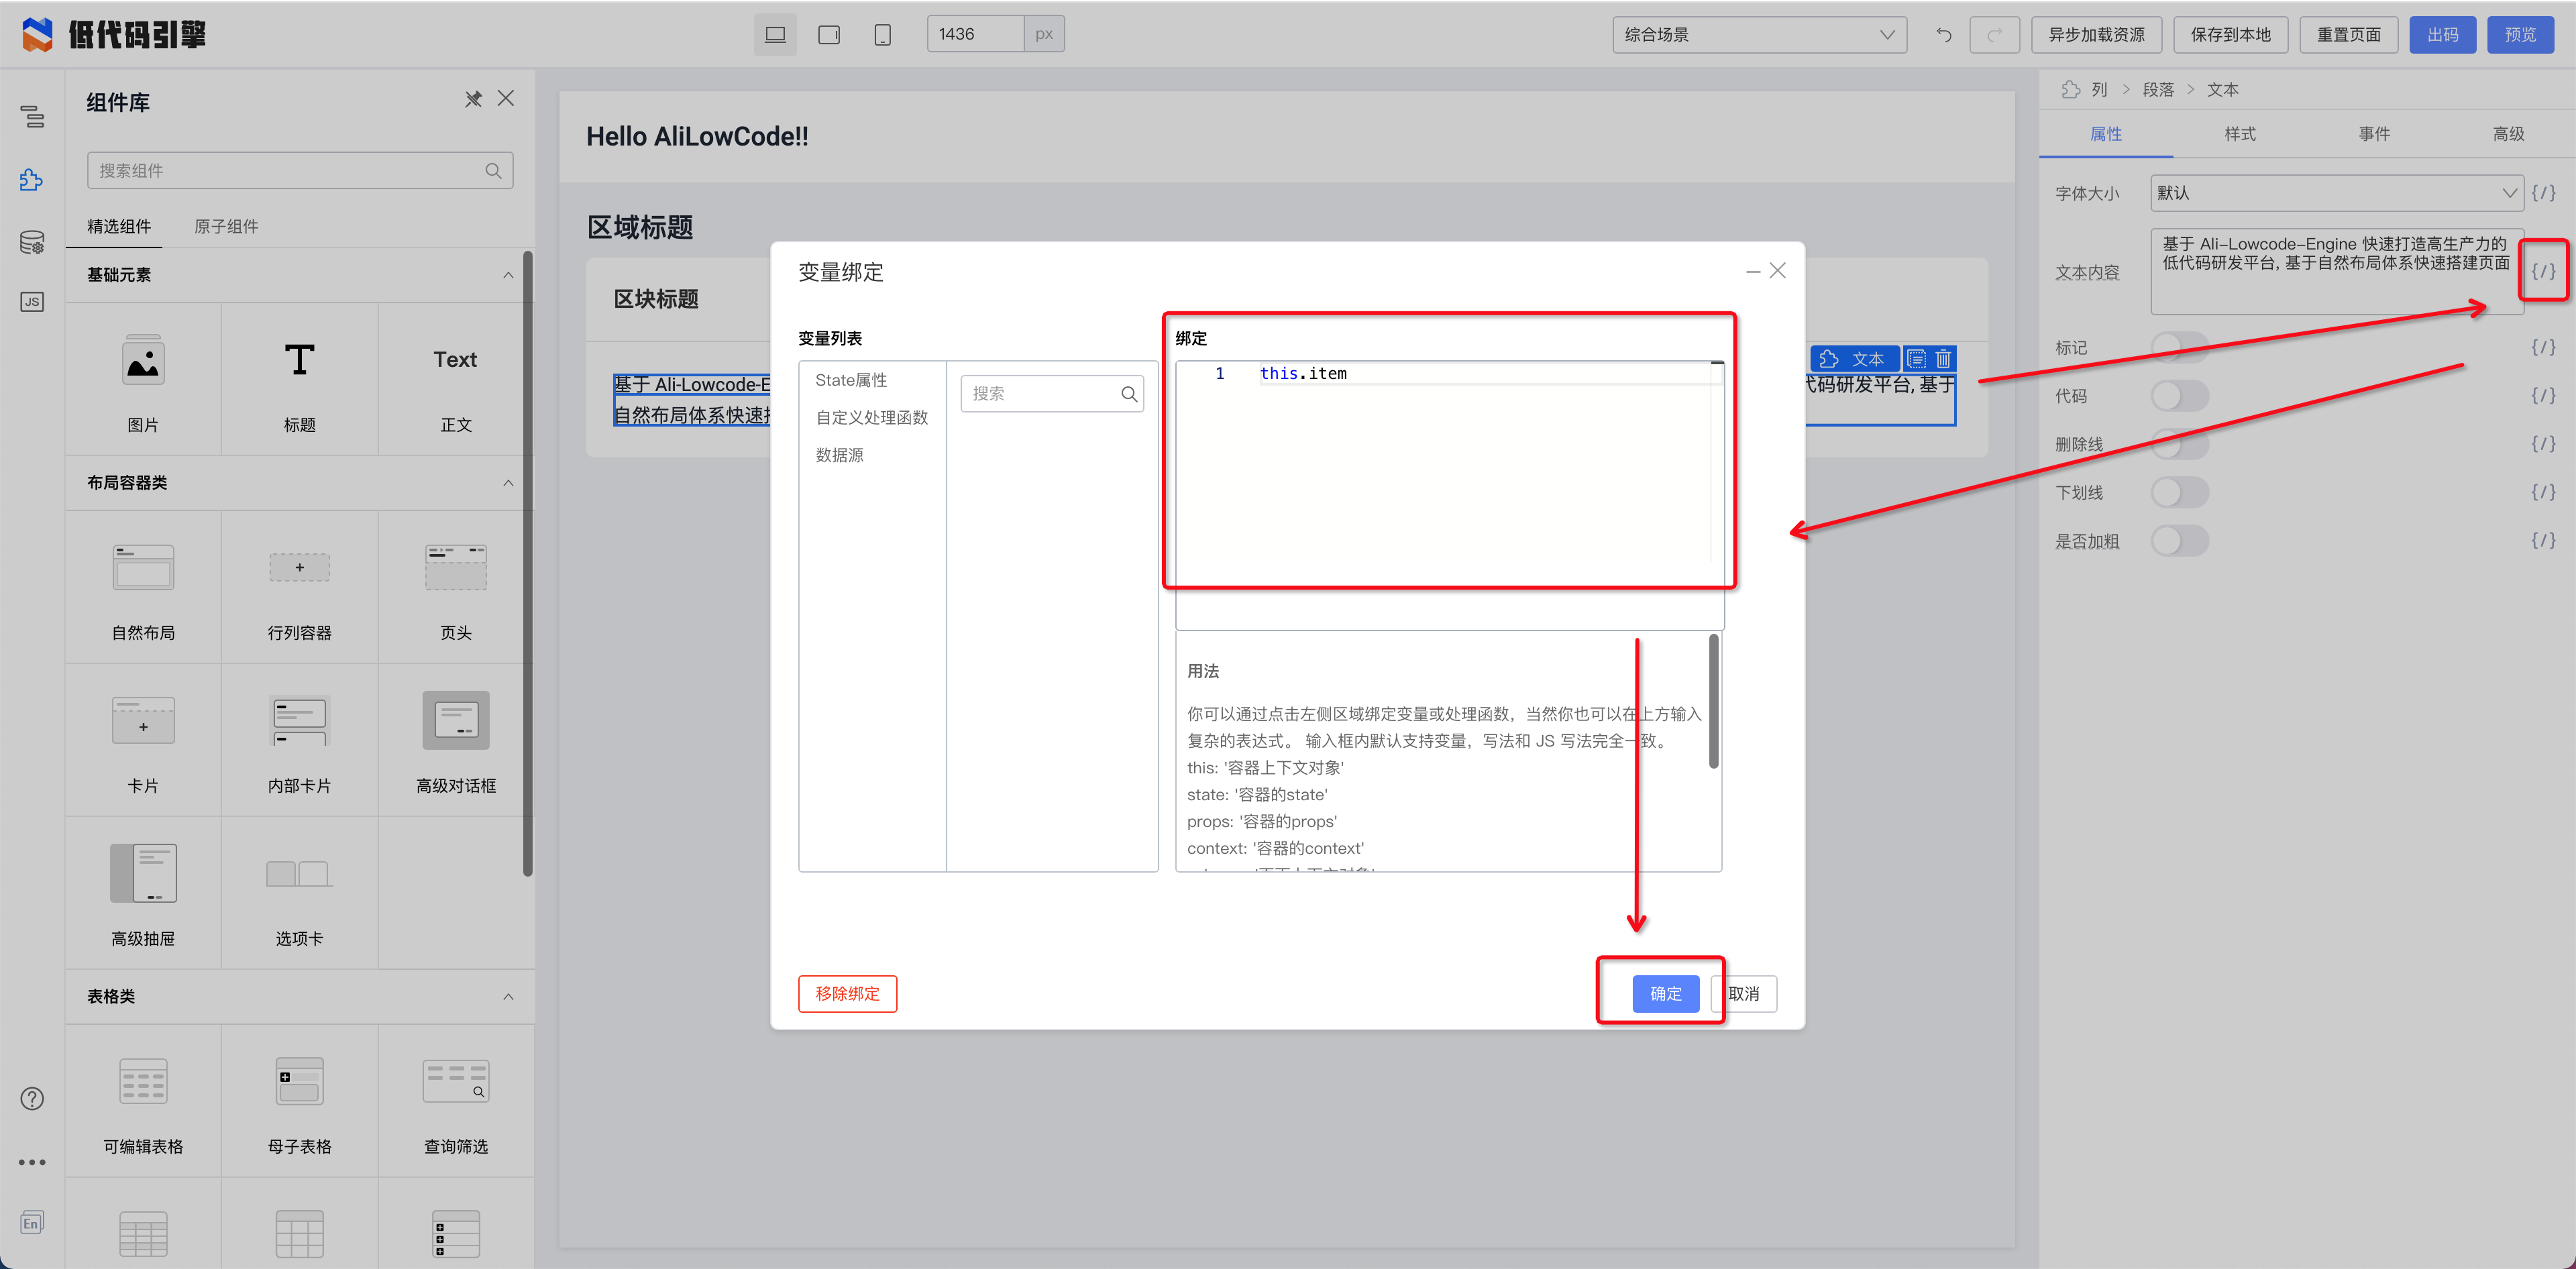
Task: Switch to the 样式 style tab
Action: tap(2239, 134)
